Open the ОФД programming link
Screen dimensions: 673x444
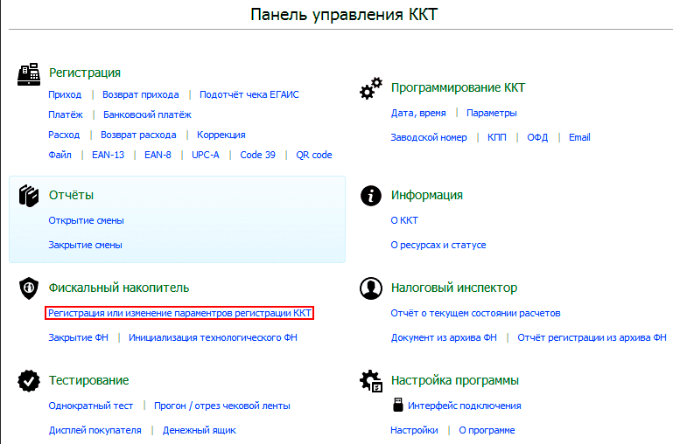click(x=537, y=137)
